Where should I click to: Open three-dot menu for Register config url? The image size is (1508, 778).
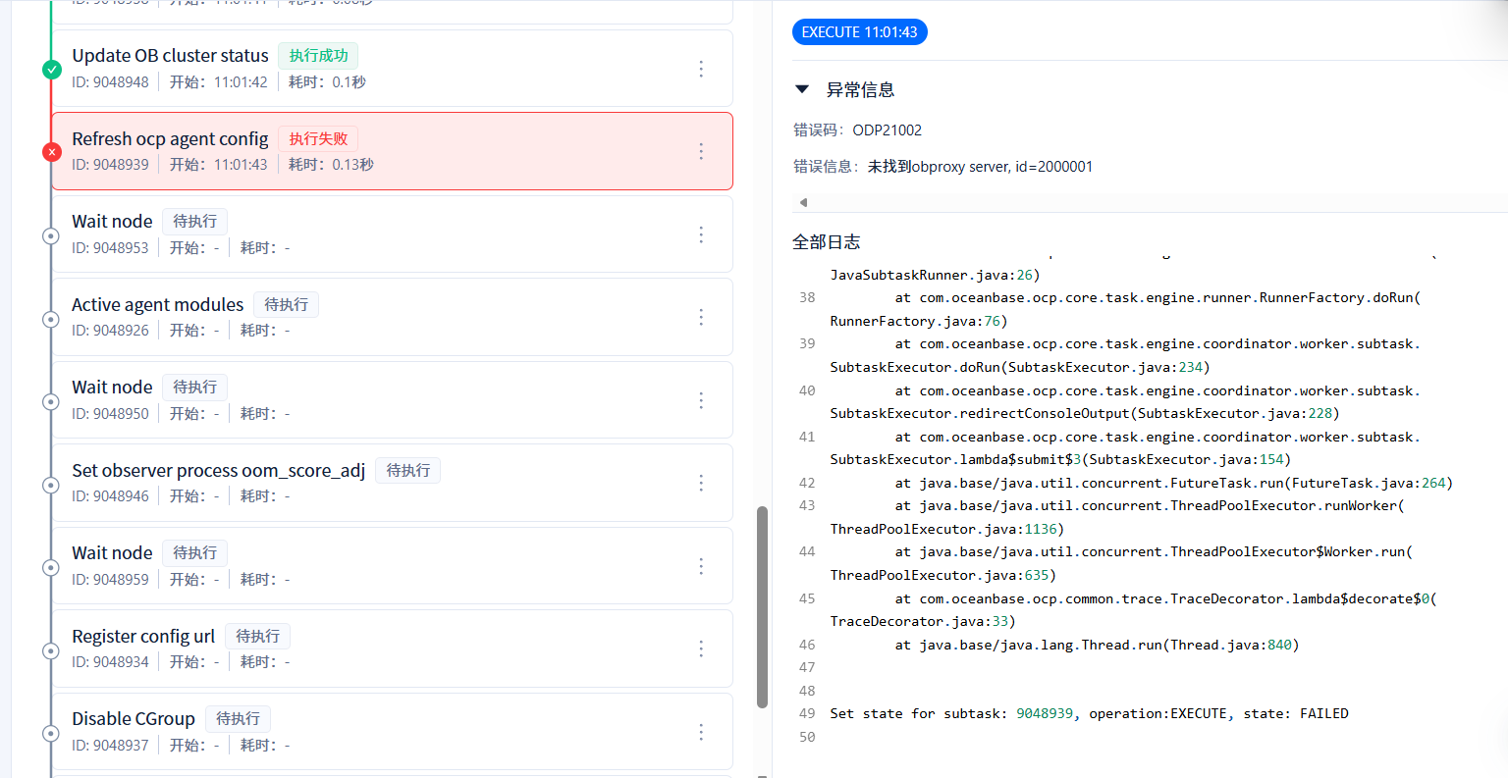701,648
